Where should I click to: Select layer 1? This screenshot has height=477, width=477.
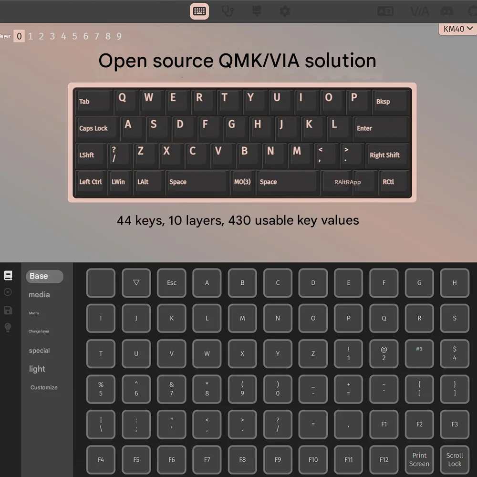point(31,36)
